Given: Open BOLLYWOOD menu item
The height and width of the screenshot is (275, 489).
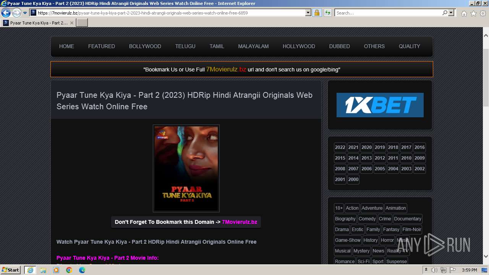Looking at the screenshot, I should click(145, 46).
